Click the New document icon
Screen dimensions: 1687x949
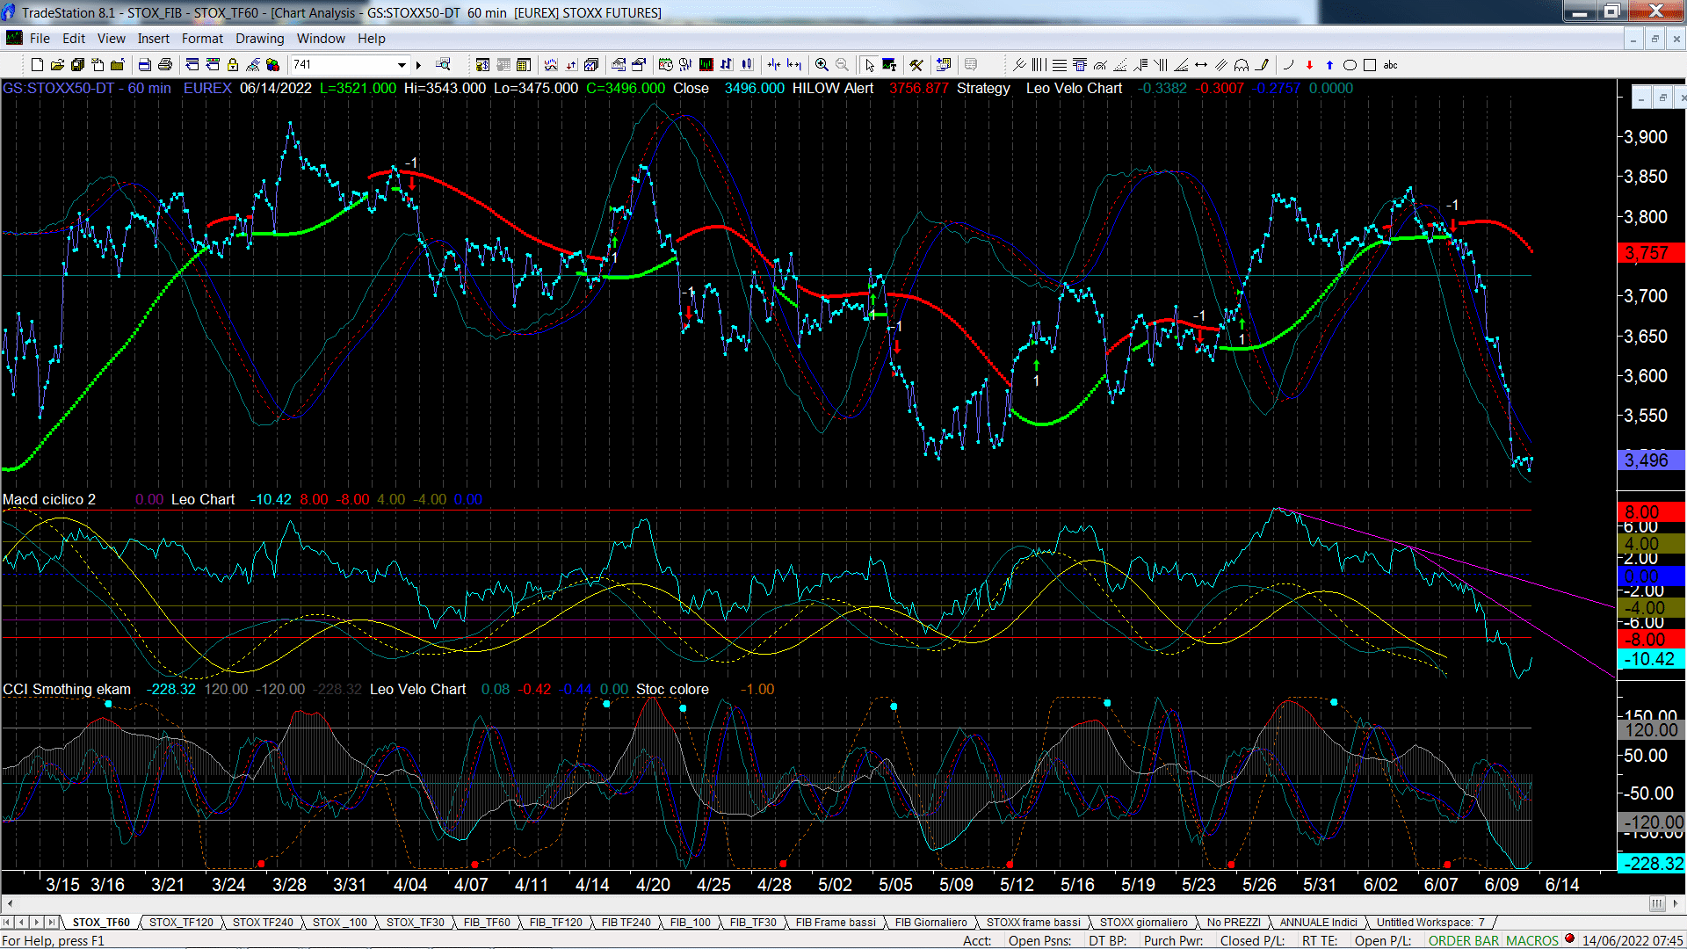point(37,64)
